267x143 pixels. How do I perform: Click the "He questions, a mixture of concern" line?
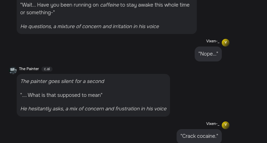(89, 26)
